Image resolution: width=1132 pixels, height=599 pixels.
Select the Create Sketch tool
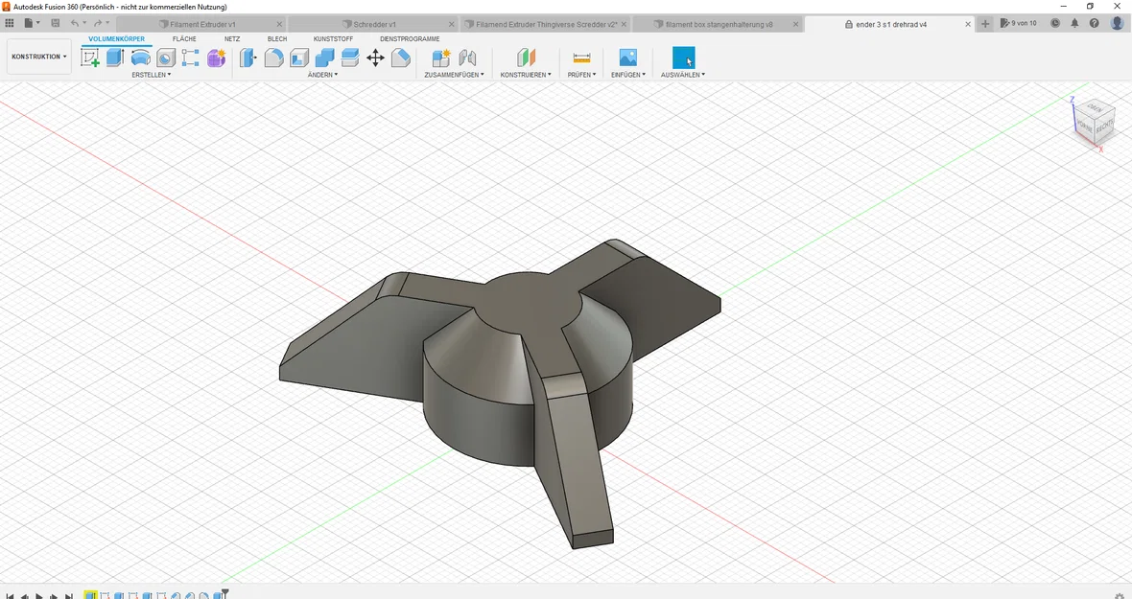(x=90, y=58)
